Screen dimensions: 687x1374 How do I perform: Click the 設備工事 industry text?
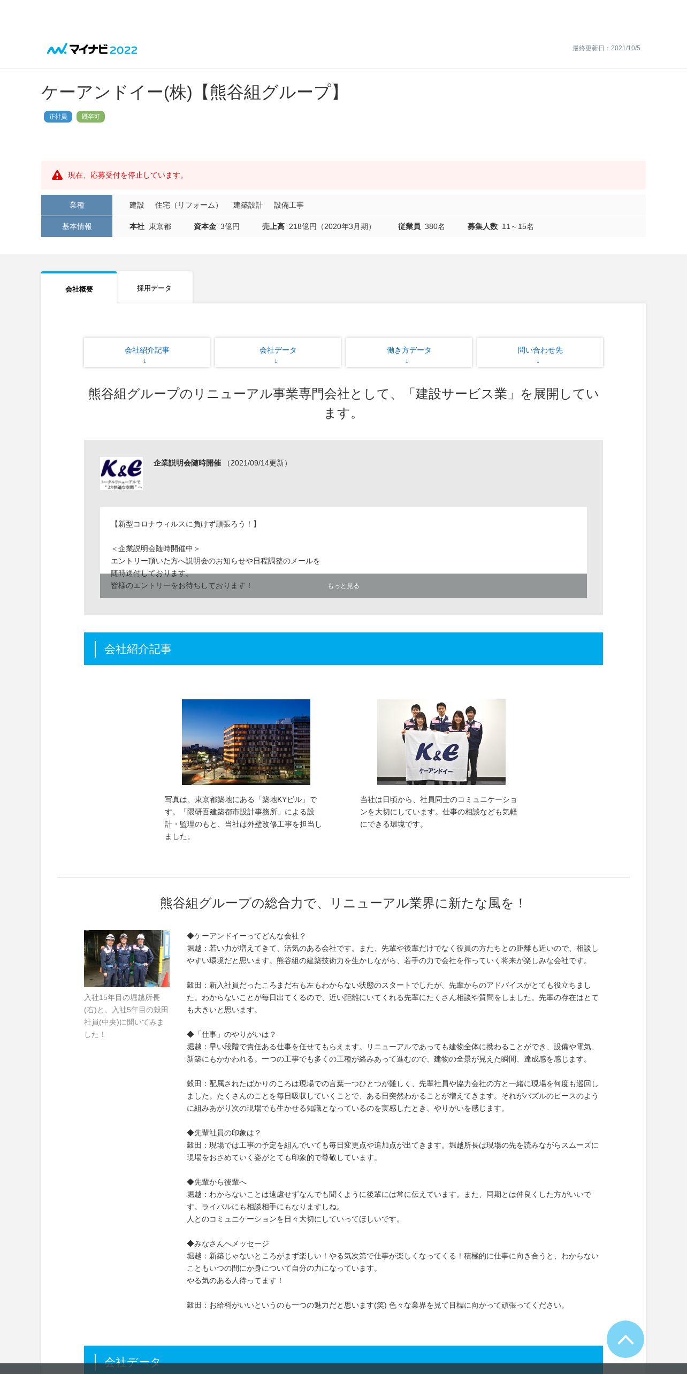click(x=289, y=205)
